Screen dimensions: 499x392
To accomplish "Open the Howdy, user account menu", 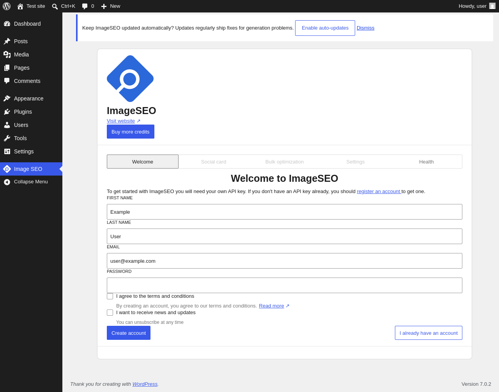I will tap(477, 6).
